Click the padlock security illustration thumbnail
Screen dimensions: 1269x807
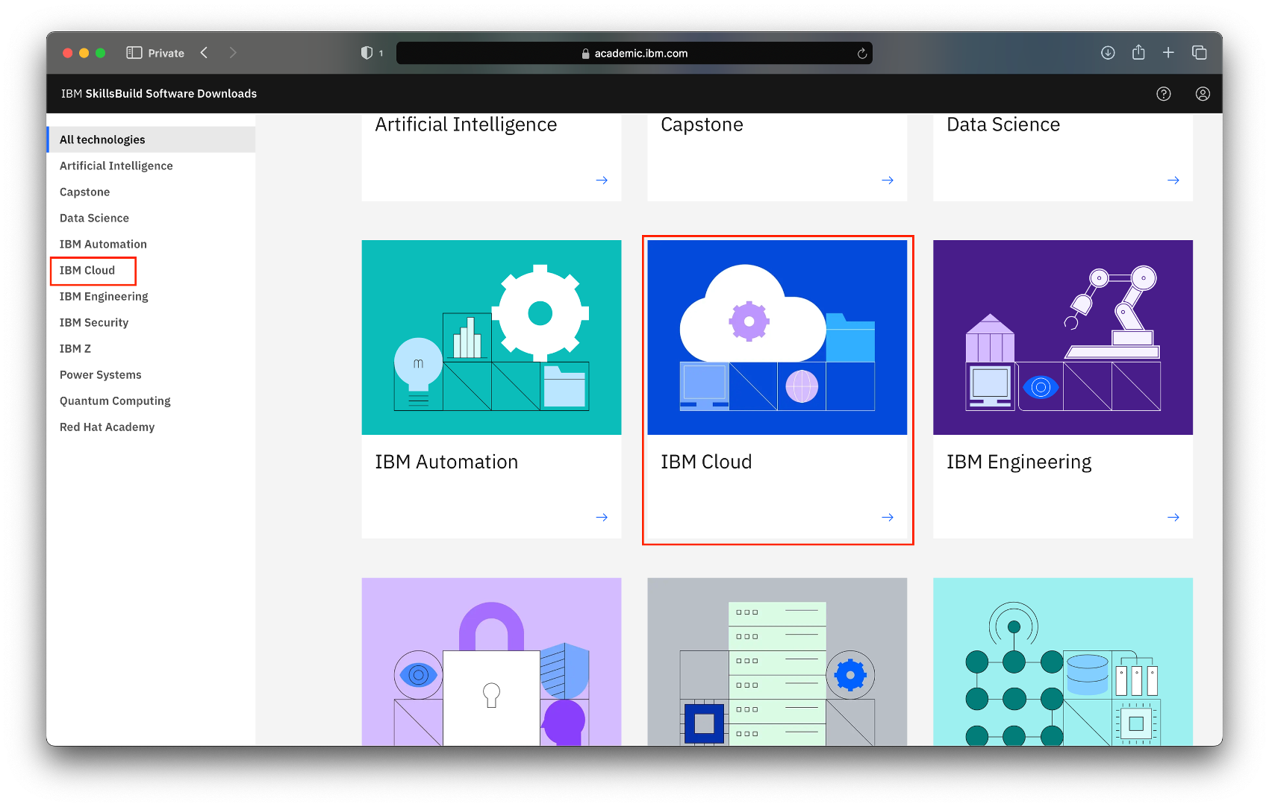tap(491, 662)
